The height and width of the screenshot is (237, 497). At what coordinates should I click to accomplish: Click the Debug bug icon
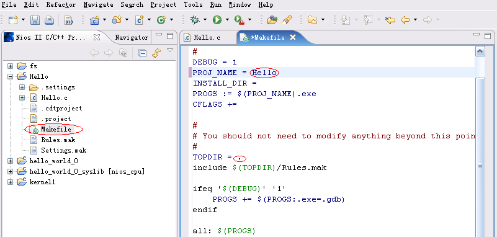coord(195,20)
